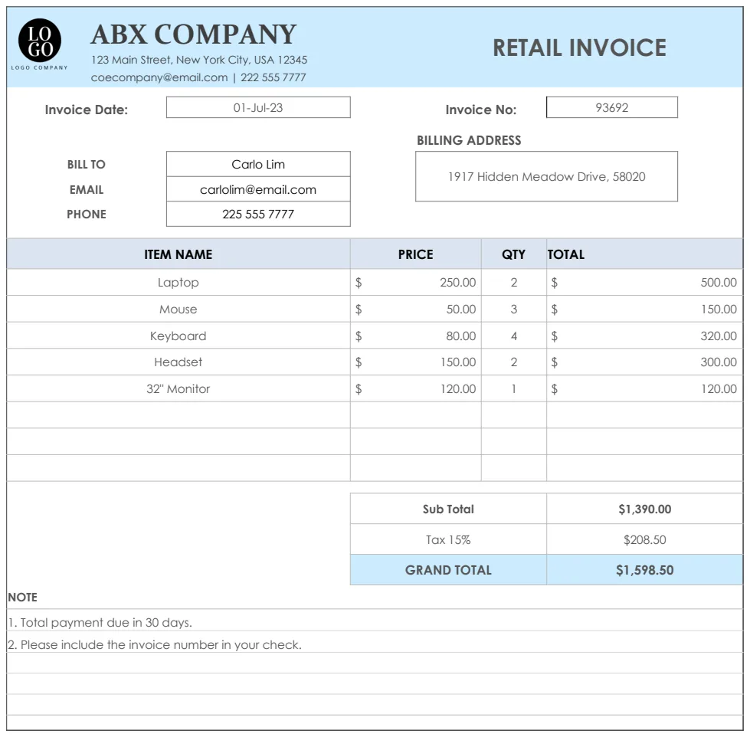Screen dimensions: 750x737
Task: Select note about payment due in 30 days
Action: click(x=100, y=622)
